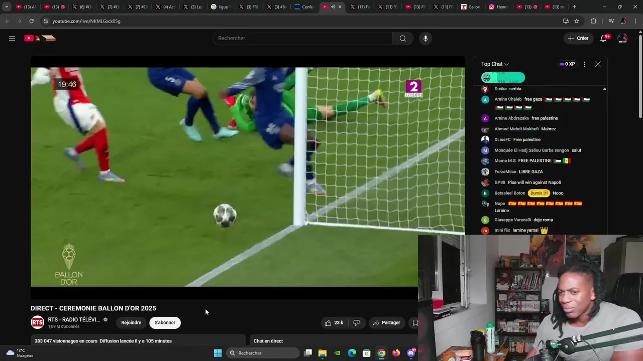Subscribe with the S'abonner button

pyautogui.click(x=165, y=323)
